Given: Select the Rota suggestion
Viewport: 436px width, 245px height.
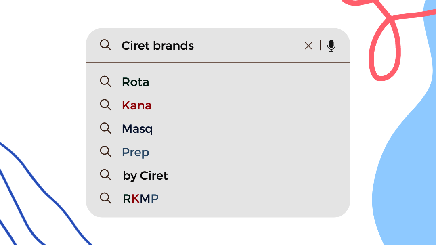Looking at the screenshot, I should [x=135, y=82].
